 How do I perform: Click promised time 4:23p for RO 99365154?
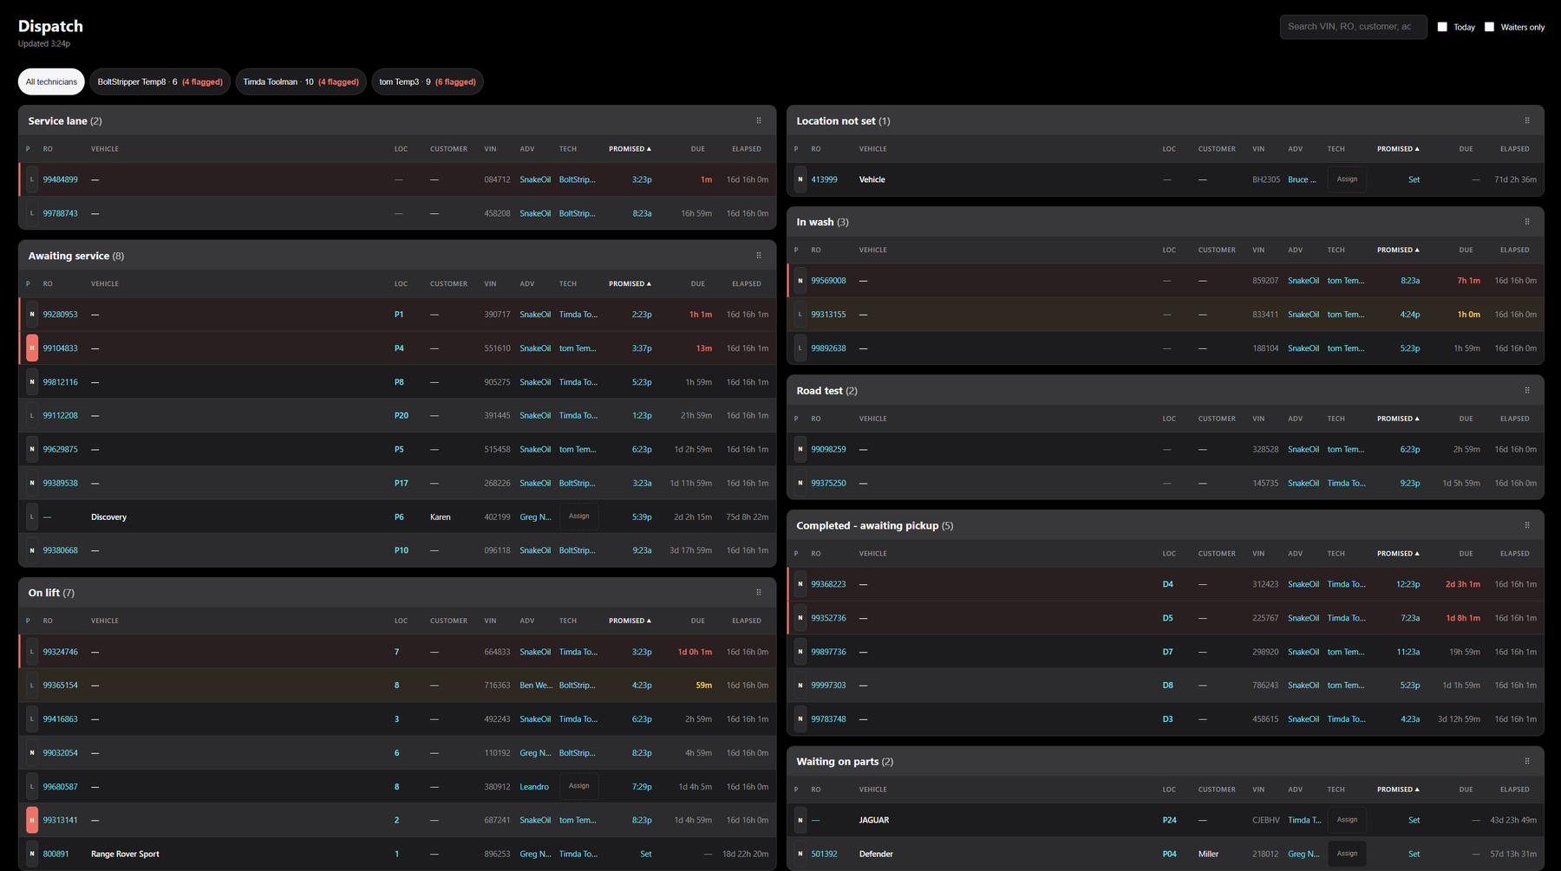[642, 686]
